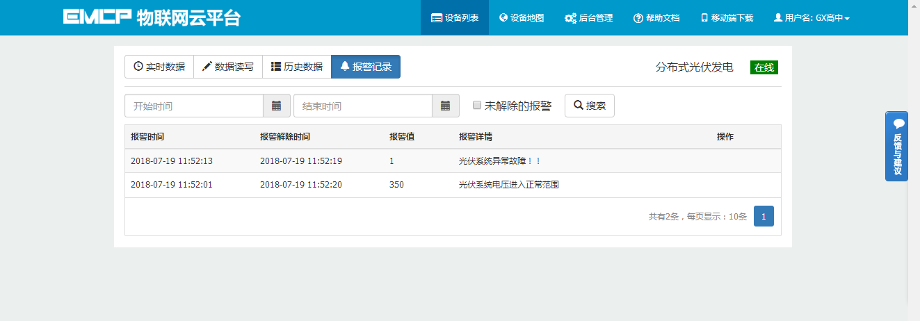This screenshot has height=321, width=920.
Task: Open 帮助文档 help link
Action: [656, 17]
